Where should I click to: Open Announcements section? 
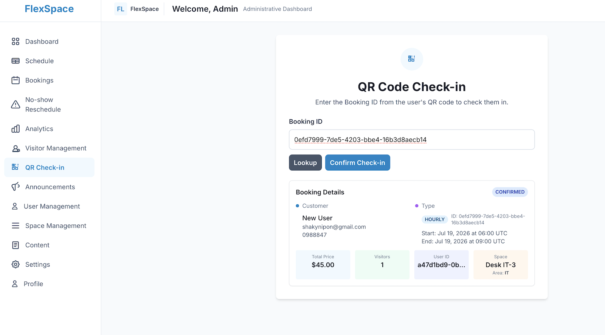49,187
